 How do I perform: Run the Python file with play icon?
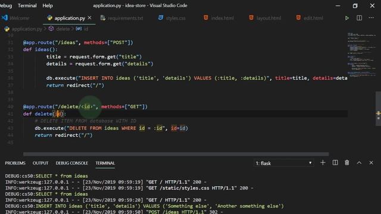(x=347, y=18)
